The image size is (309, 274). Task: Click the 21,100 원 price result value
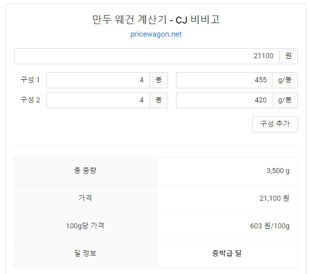[274, 198]
